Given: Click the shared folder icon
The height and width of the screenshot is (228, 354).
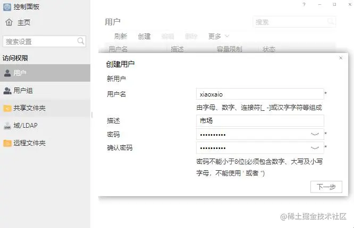Looking at the screenshot, I should (7, 108).
